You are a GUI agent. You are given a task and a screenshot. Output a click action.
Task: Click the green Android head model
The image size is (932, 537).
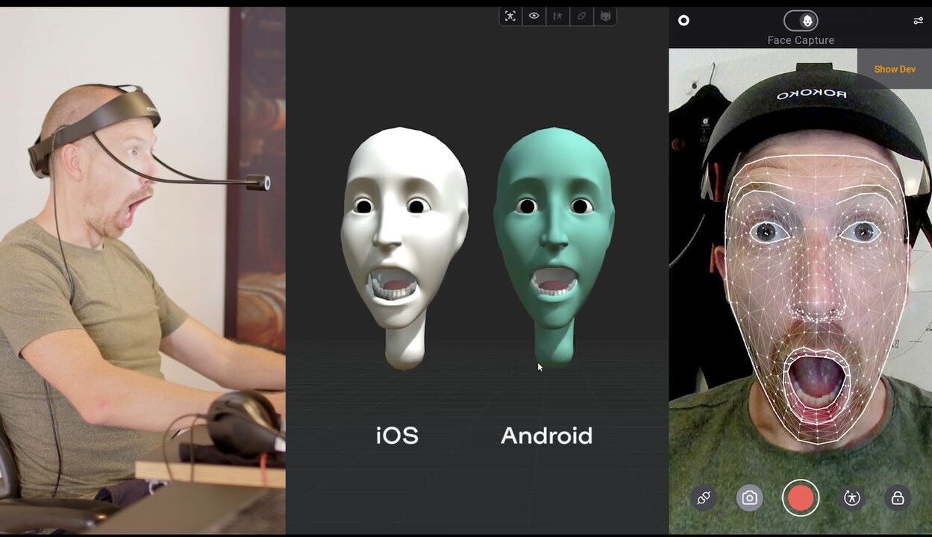coord(554,246)
